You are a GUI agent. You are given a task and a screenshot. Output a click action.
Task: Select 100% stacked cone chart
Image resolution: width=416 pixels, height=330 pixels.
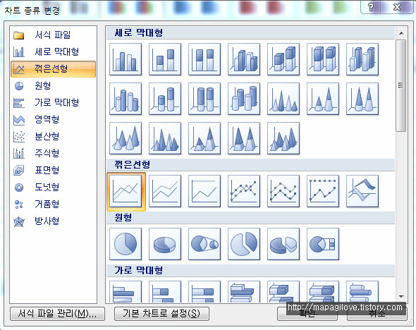click(x=362, y=99)
